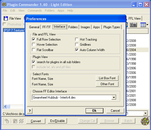Viewport: 151px width, 130px height.
Task: Click the Gearwheel Hubbub interface field text
Action: [54, 97]
